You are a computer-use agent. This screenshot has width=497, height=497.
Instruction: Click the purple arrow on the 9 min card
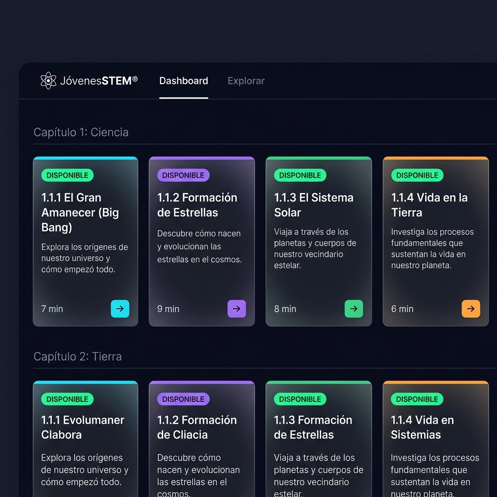click(236, 308)
